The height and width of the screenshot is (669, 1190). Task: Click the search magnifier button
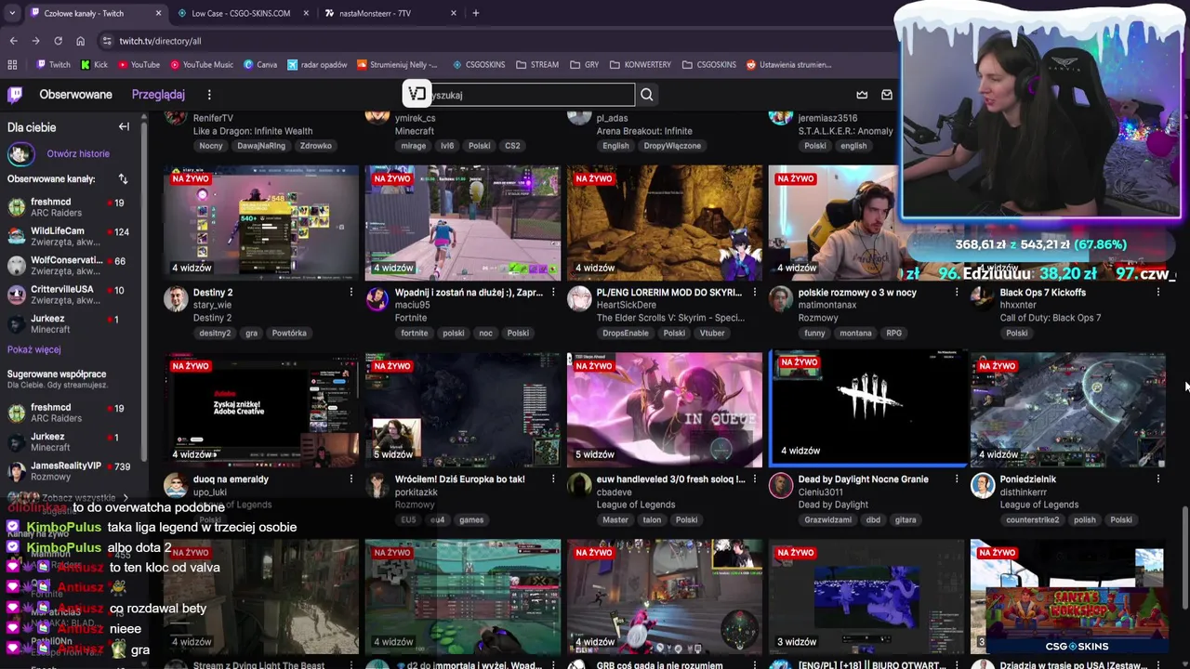pos(647,95)
